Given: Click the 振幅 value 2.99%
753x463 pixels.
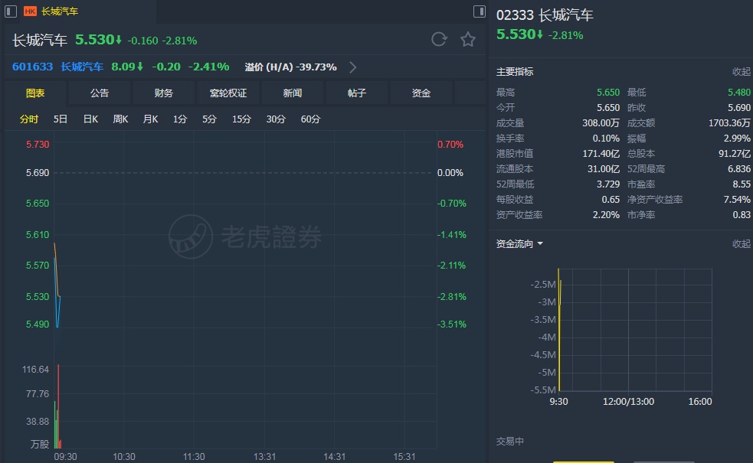Looking at the screenshot, I should click(737, 139).
